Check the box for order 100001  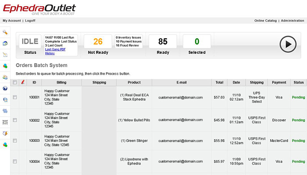pos(15,98)
